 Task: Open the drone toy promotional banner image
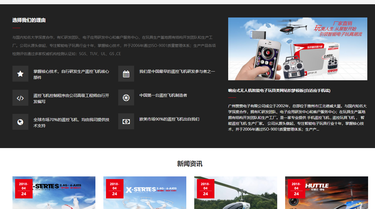coord(297,49)
